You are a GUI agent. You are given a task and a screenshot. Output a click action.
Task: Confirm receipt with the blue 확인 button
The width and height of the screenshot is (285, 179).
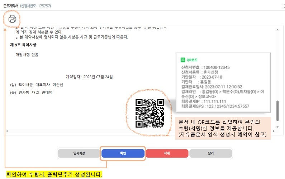point(123,153)
